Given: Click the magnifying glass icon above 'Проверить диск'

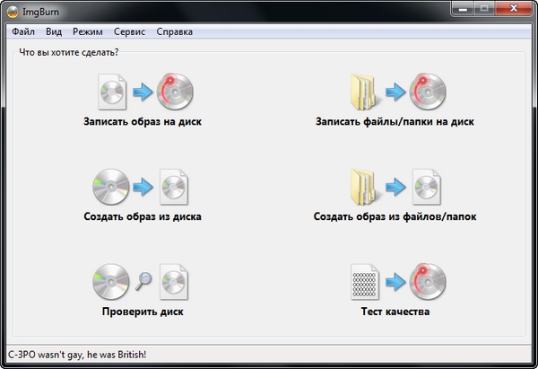Looking at the screenshot, I should [143, 281].
